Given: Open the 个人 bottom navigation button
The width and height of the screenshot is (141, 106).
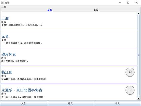Looking at the screenshot, I should pyautogui.click(x=117, y=103).
